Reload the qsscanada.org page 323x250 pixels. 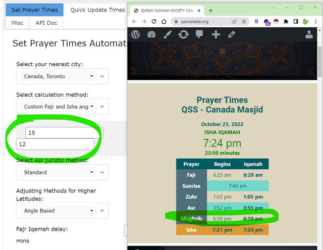(154, 22)
